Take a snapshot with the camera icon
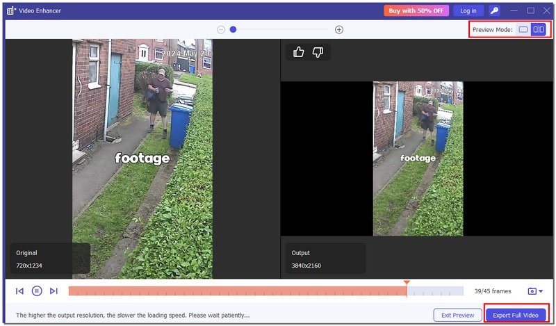The height and width of the screenshot is (326, 556). point(532,291)
